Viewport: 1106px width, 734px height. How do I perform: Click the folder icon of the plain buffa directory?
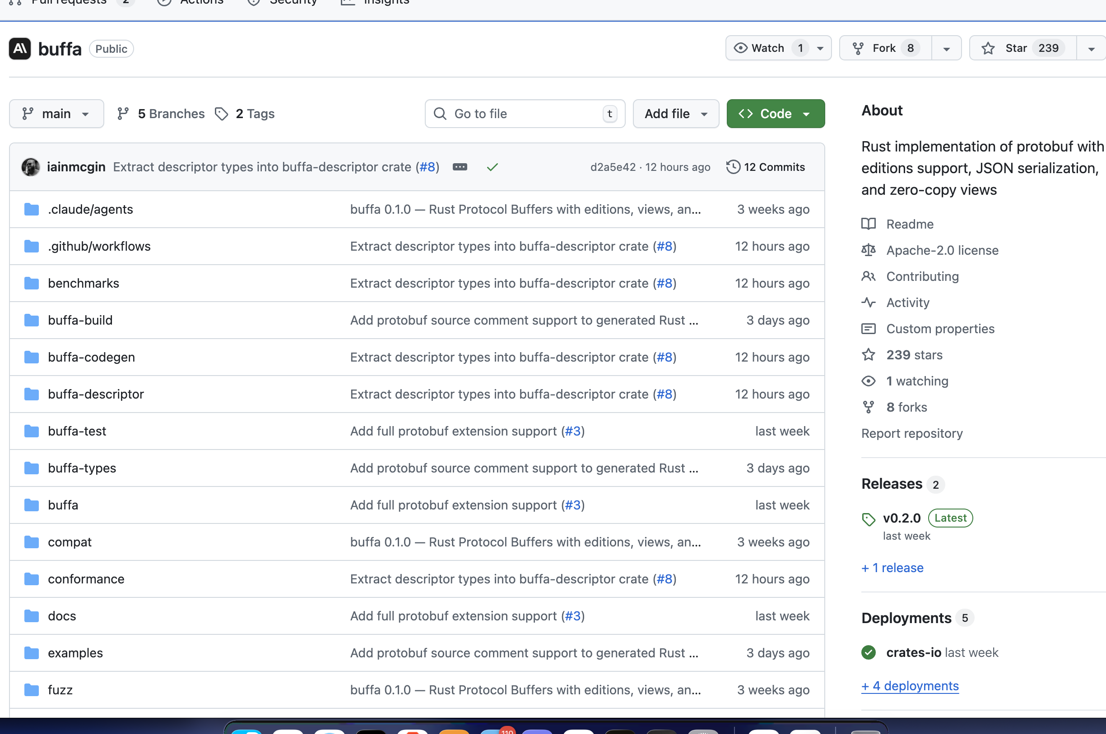click(x=32, y=505)
